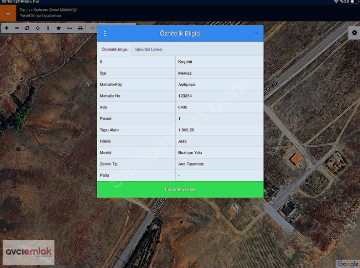This screenshot has height=268, width=360.
Task: Switch to the Bina/BB Listesi tab
Action: 149,49
